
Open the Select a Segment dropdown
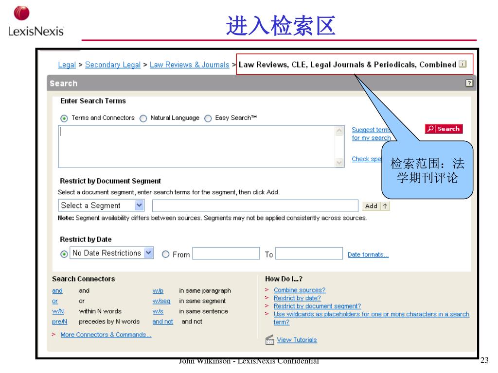(x=101, y=205)
